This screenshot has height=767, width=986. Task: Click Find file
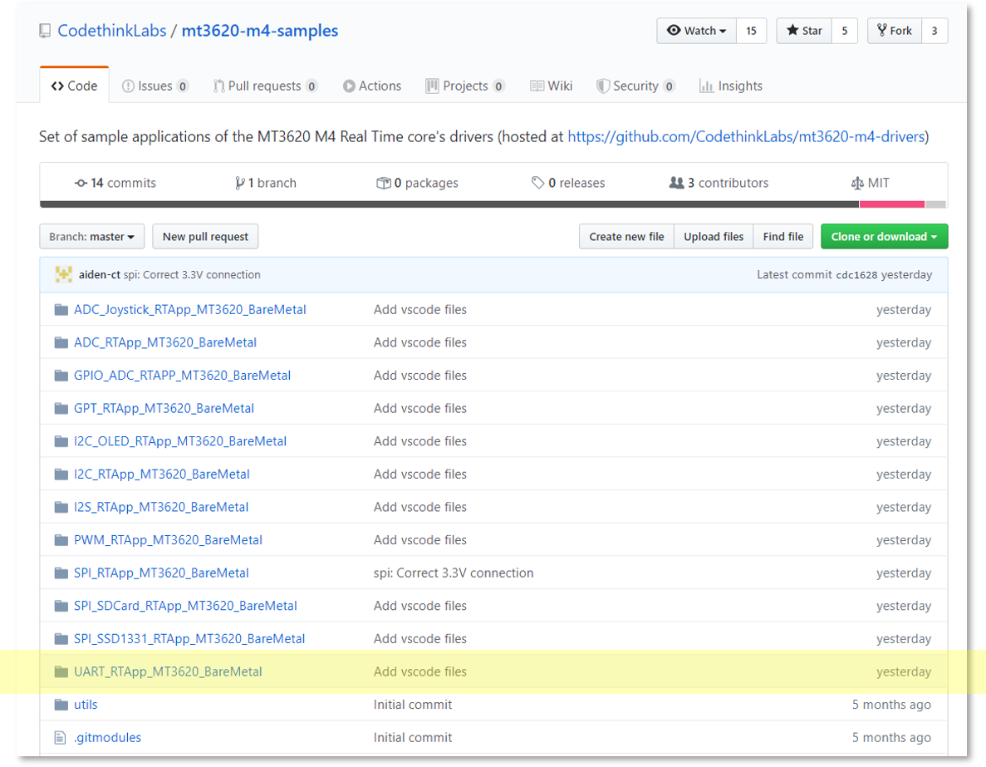[x=782, y=237]
